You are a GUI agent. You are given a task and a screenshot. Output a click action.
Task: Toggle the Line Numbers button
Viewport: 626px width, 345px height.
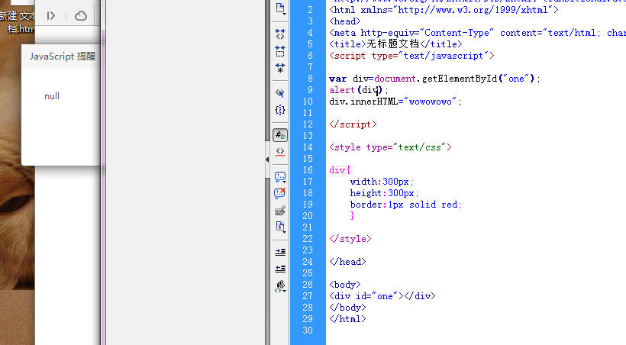[x=280, y=135]
